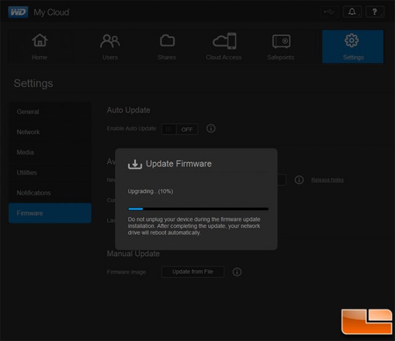
Task: Click info icon next to Auto Update
Action: (211, 129)
